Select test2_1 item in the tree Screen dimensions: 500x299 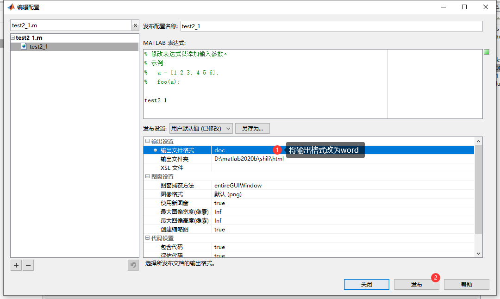click(x=38, y=47)
